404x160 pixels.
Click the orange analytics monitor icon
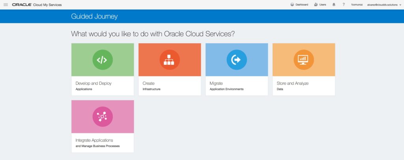(x=303, y=60)
